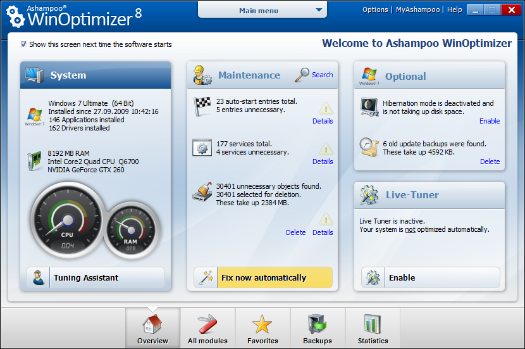Click the Fix now automatically button
525x349 pixels.
pyautogui.click(x=262, y=277)
